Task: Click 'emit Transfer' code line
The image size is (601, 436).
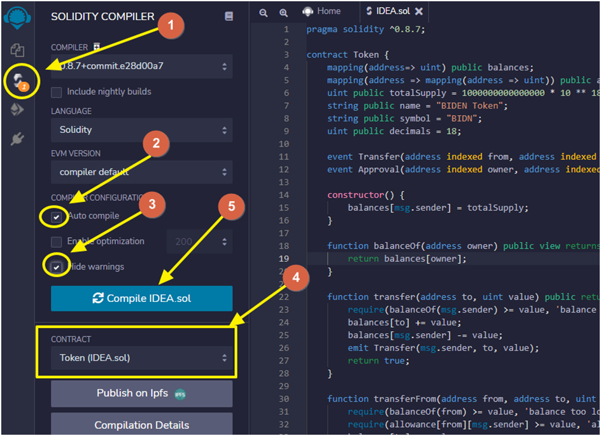Action: coord(444,348)
